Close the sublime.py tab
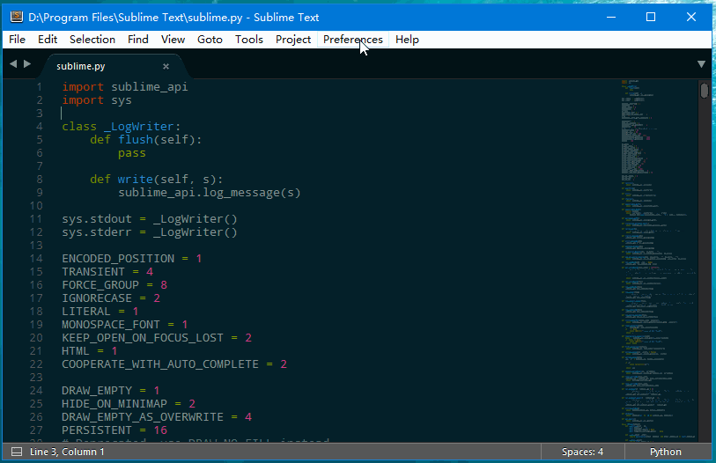716x463 pixels. 166,67
